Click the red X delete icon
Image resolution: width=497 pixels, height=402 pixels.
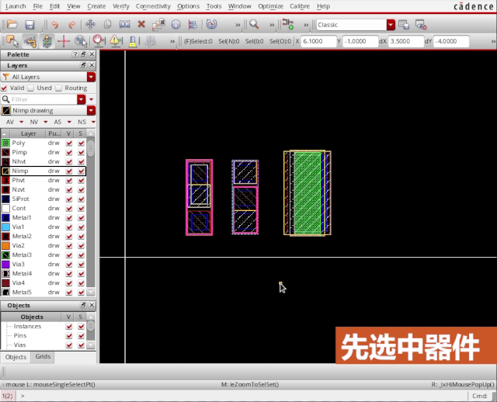coord(141,25)
